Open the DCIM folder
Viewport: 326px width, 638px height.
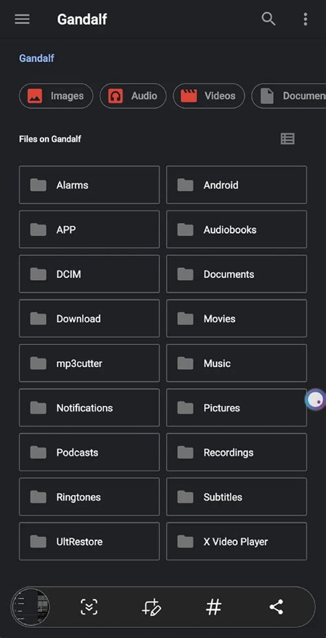click(89, 274)
